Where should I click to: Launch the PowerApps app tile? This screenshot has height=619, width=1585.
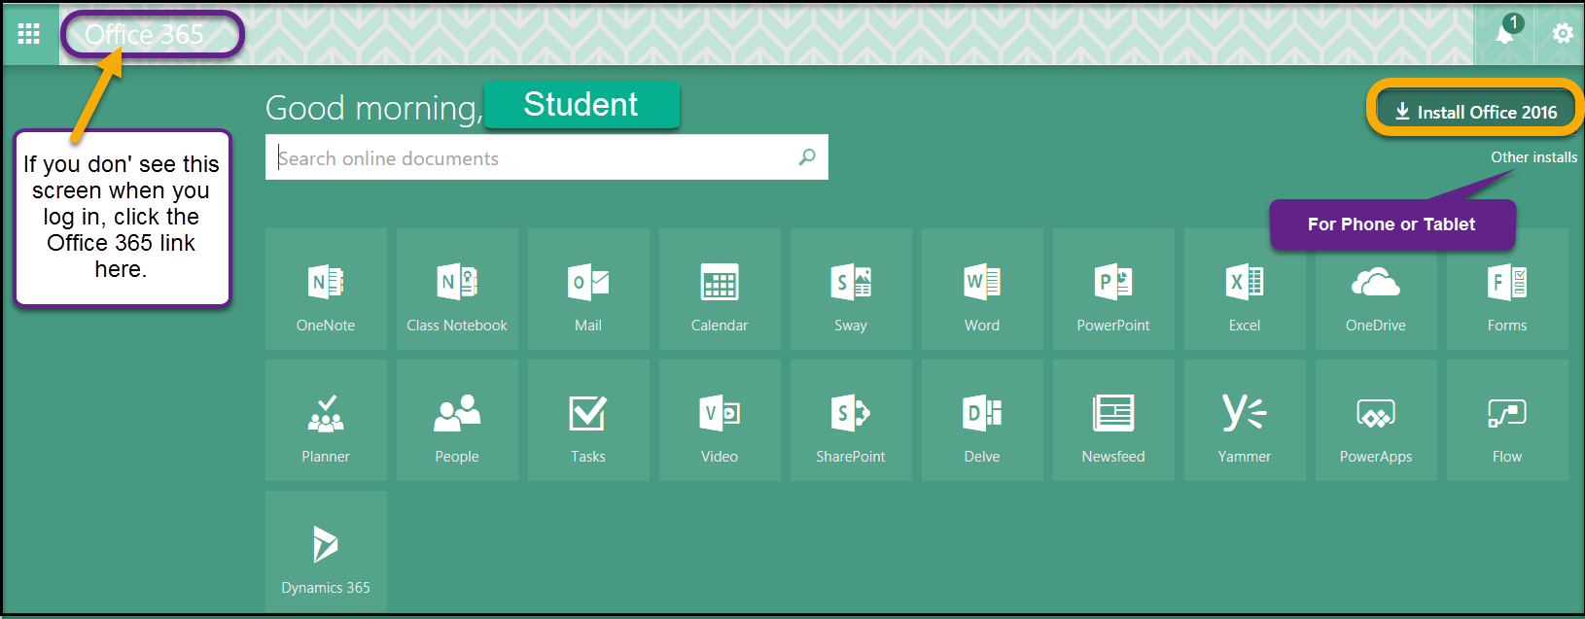pyautogui.click(x=1376, y=420)
